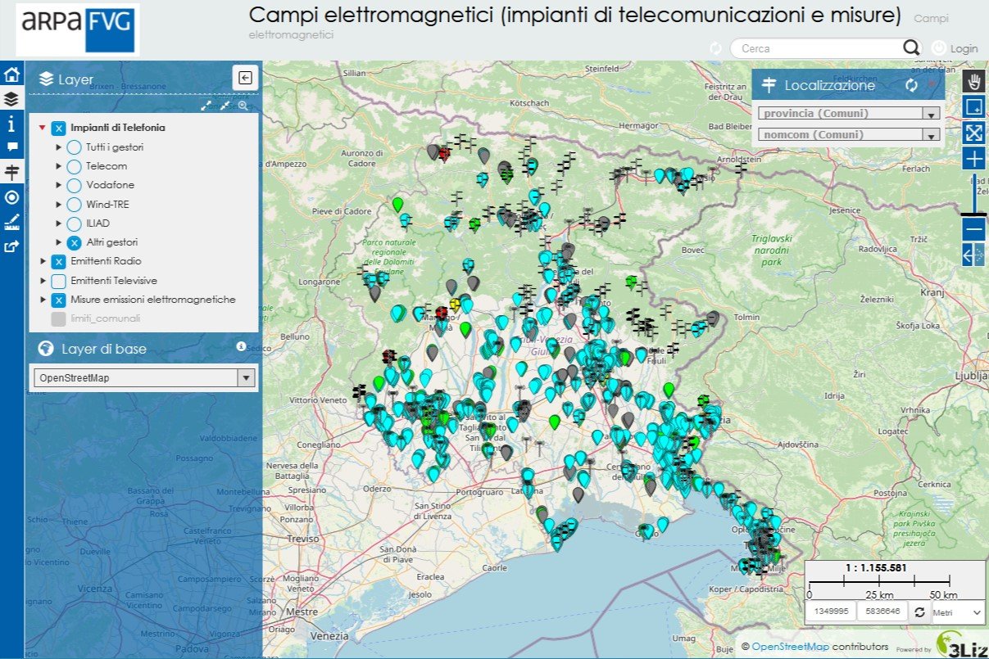Collapse the Layer panel with arrow button
989x659 pixels.
pos(245,78)
